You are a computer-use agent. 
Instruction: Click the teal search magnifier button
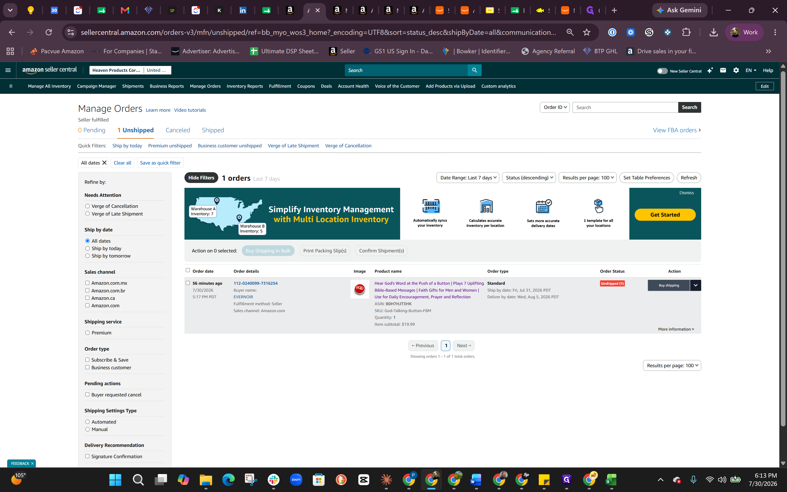[x=474, y=70]
